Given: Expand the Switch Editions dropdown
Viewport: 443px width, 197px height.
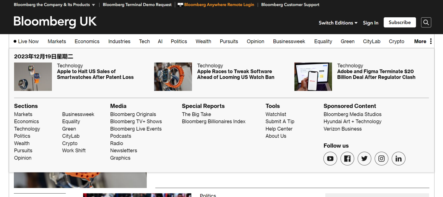Looking at the screenshot, I should pyautogui.click(x=338, y=23).
